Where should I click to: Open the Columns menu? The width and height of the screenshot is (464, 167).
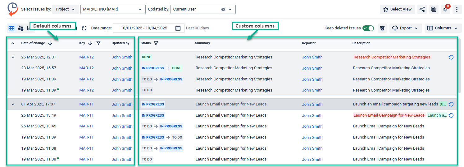tap(443, 28)
